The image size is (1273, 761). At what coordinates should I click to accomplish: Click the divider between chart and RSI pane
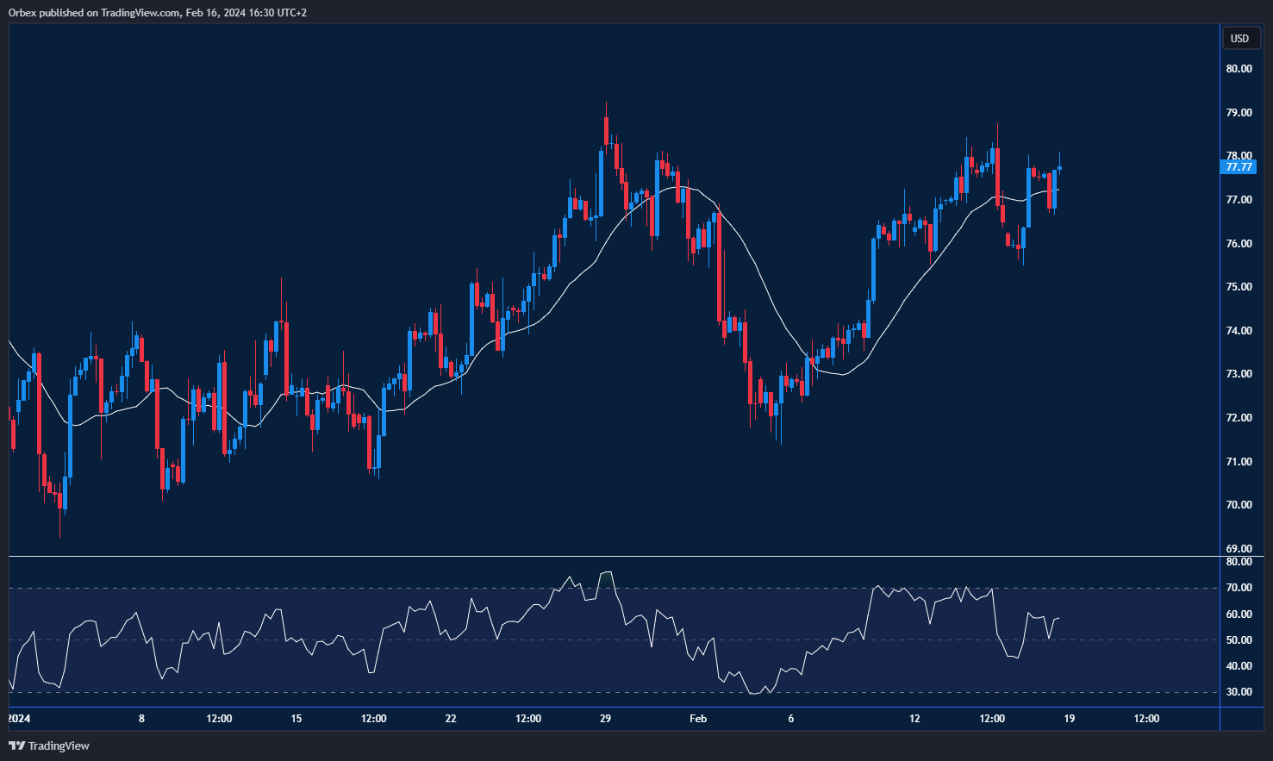pos(603,554)
